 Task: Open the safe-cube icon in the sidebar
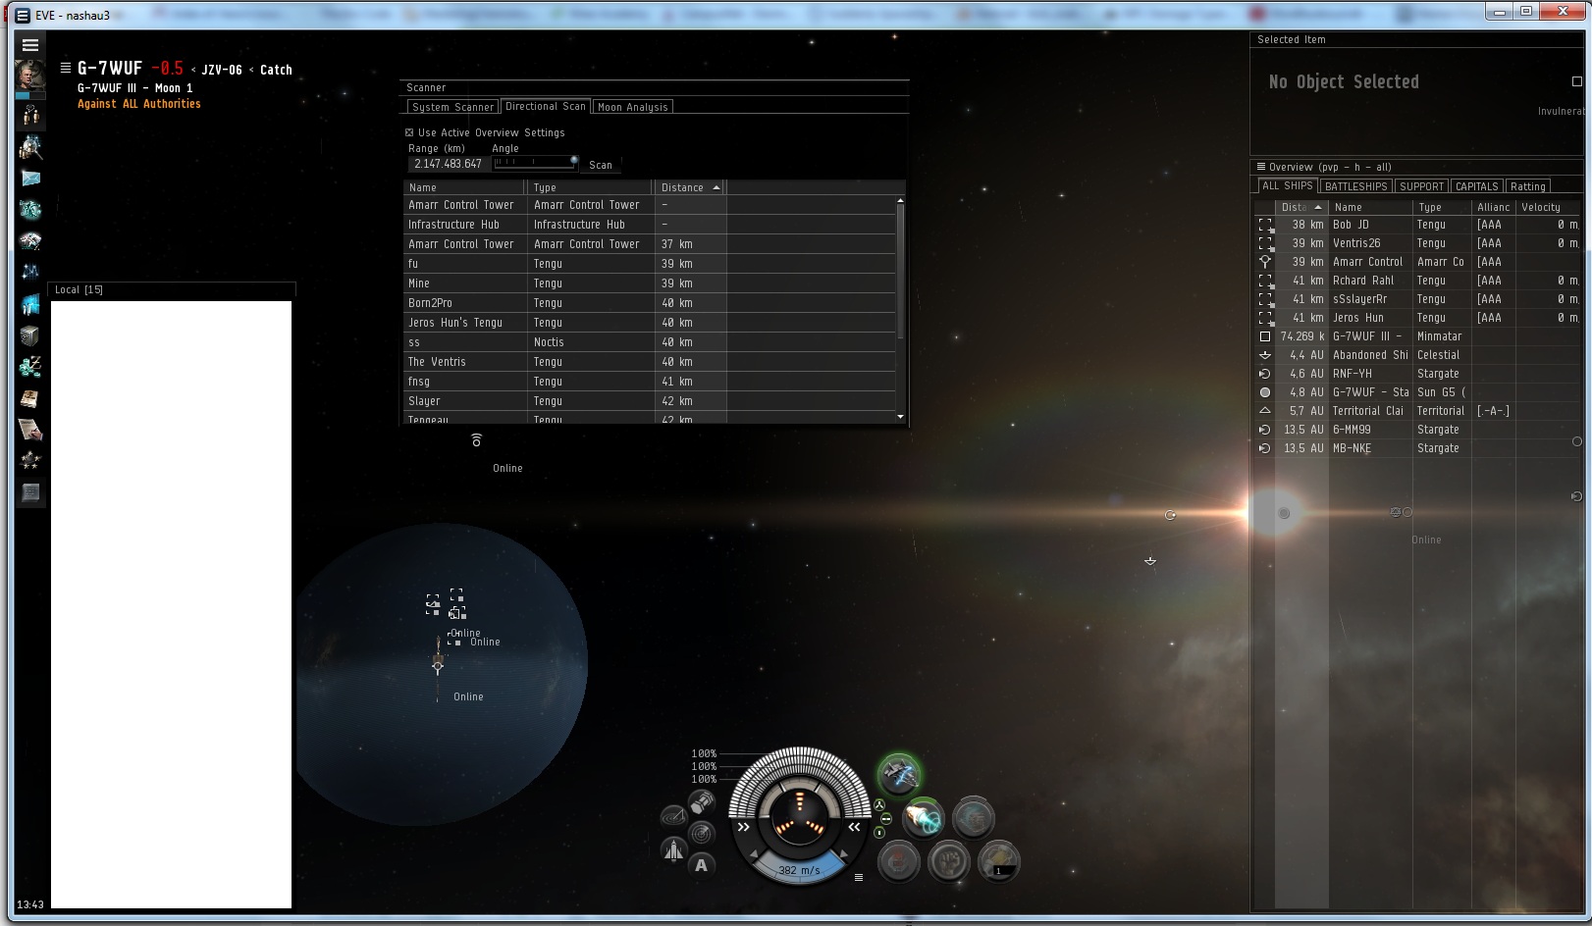pyautogui.click(x=30, y=335)
